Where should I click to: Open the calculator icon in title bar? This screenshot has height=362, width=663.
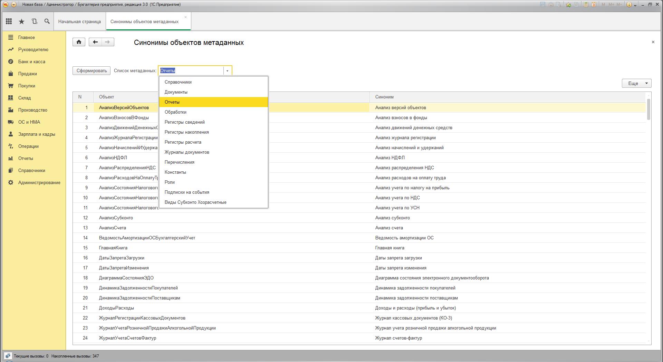tap(586, 4)
